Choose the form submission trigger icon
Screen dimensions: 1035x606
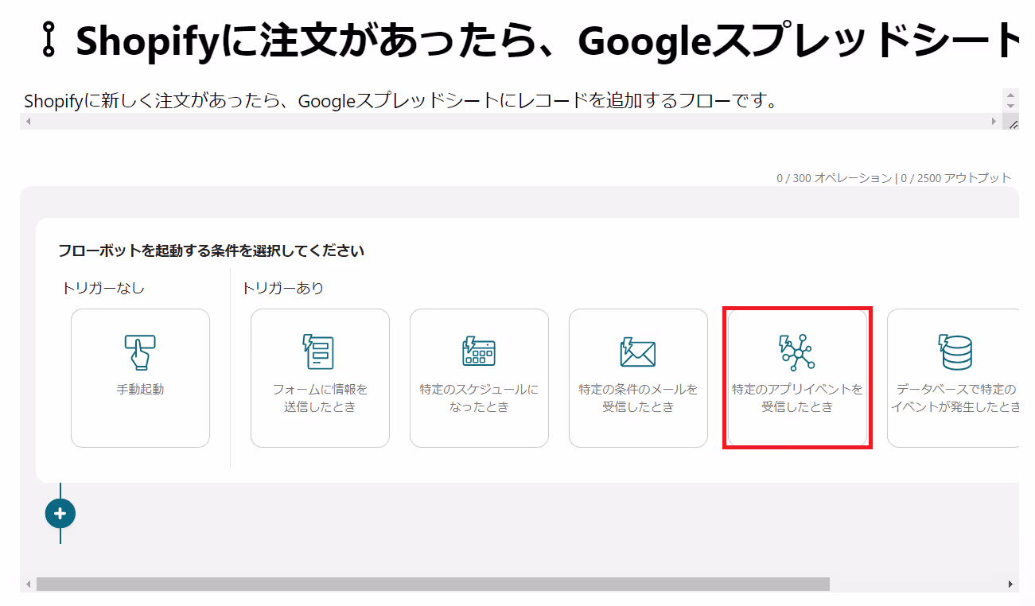319,352
